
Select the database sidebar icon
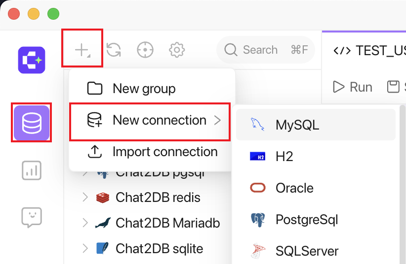pyautogui.click(x=32, y=123)
